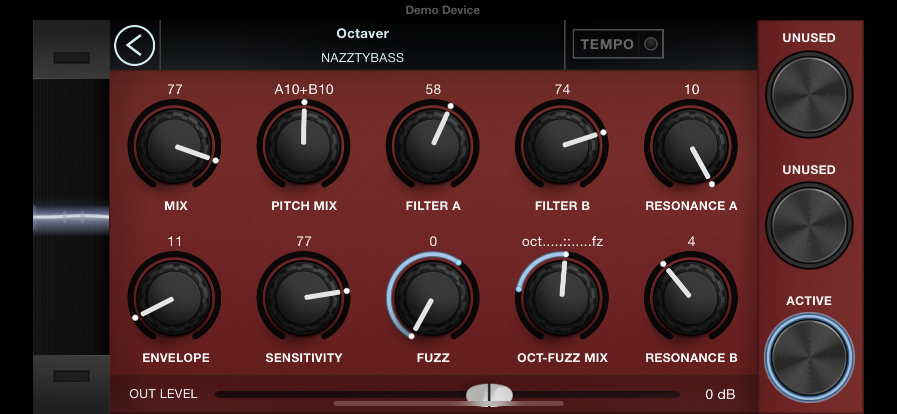Screen dimensions: 897x414
Task: Tap the second UNUSED footswitch
Action: coord(809,225)
